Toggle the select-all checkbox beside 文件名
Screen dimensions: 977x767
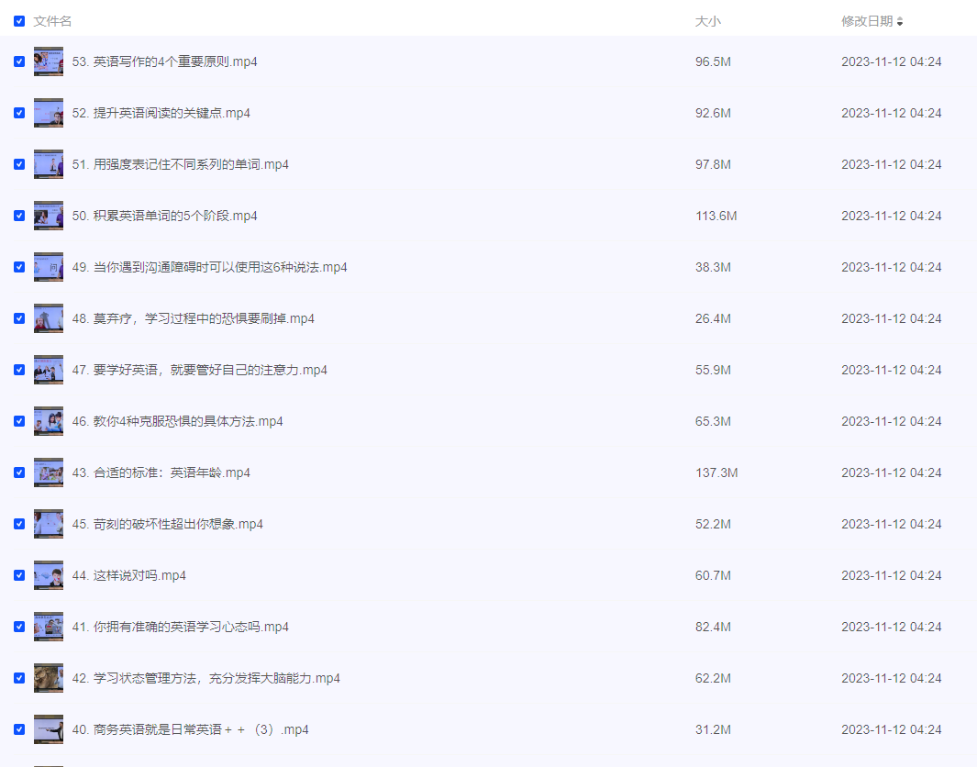point(19,21)
